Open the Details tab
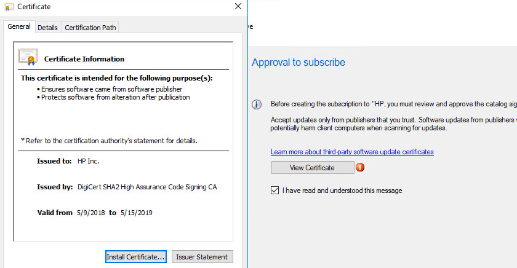 pos(47,28)
